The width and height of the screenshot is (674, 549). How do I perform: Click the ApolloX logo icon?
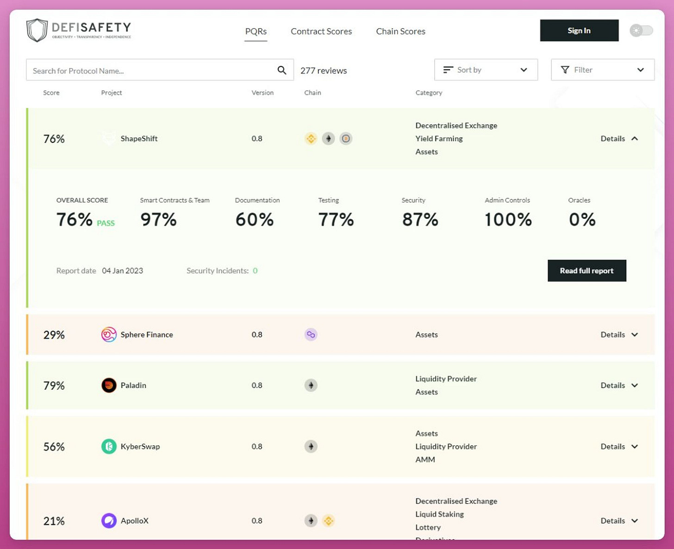coord(109,521)
